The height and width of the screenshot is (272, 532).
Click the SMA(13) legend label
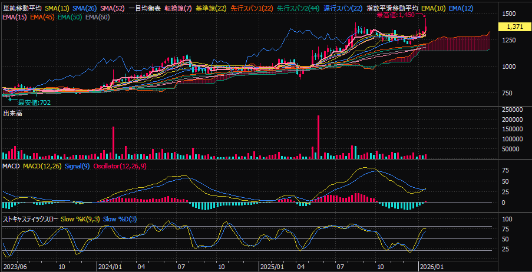(57, 9)
